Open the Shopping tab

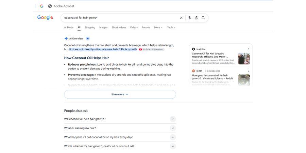pos(90,28)
